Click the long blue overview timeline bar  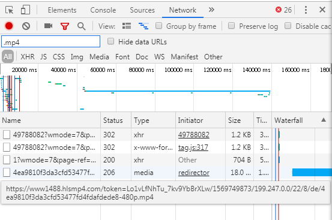pos(178,91)
